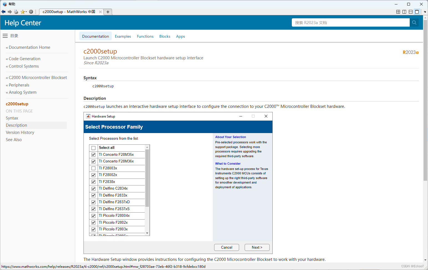
Task: Toggle the table of contents hamburger icon
Action: (x=5, y=36)
